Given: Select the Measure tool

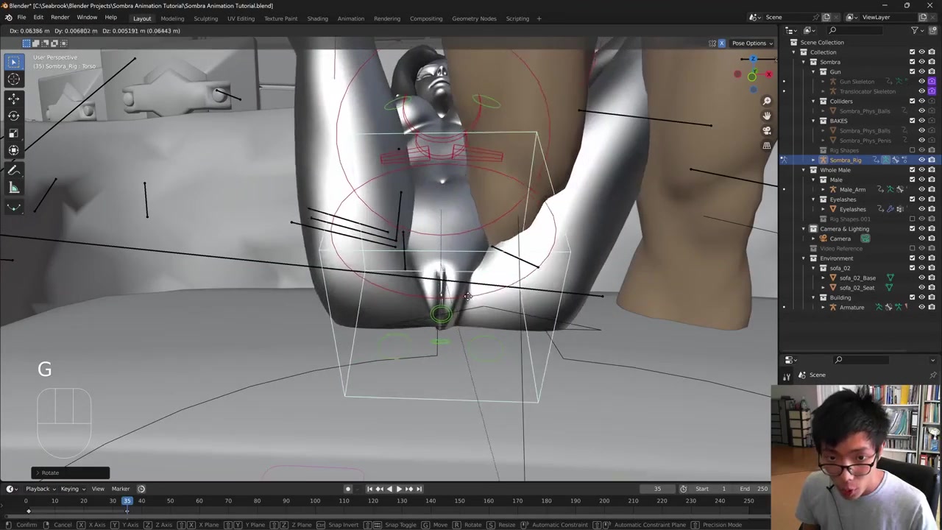Looking at the screenshot, I should (x=13, y=188).
